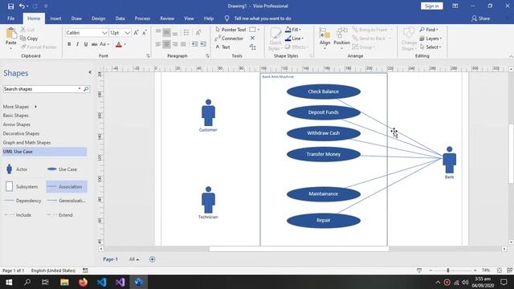
Task: Open the File menu
Action: click(10, 18)
